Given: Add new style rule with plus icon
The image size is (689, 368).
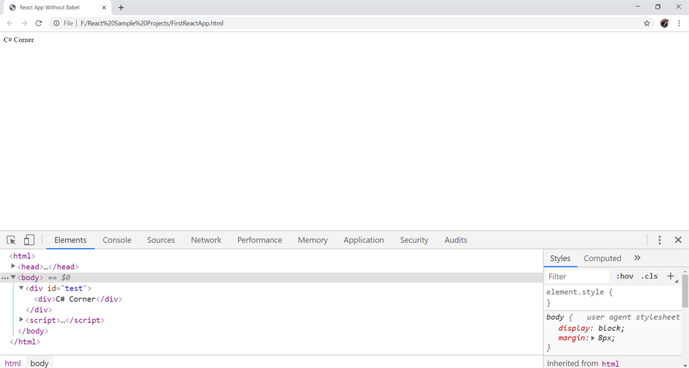Looking at the screenshot, I should point(671,277).
